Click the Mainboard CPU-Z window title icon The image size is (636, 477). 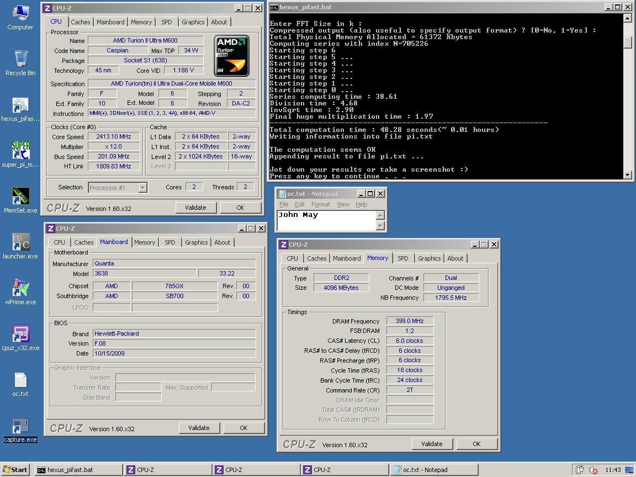tap(51, 229)
